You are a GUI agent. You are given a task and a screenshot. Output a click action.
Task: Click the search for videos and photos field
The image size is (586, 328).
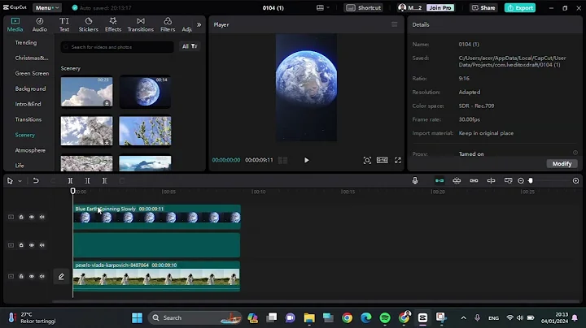point(117,47)
